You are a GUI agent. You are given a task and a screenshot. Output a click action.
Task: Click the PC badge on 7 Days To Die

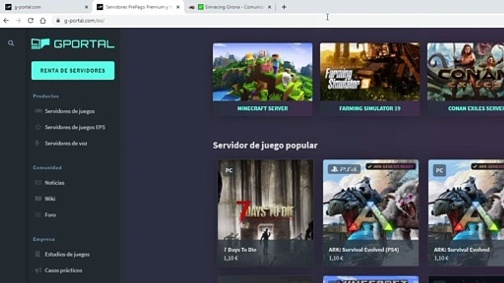point(229,171)
